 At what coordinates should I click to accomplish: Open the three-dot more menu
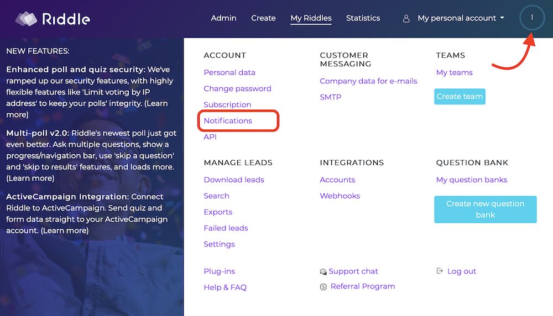coord(532,17)
